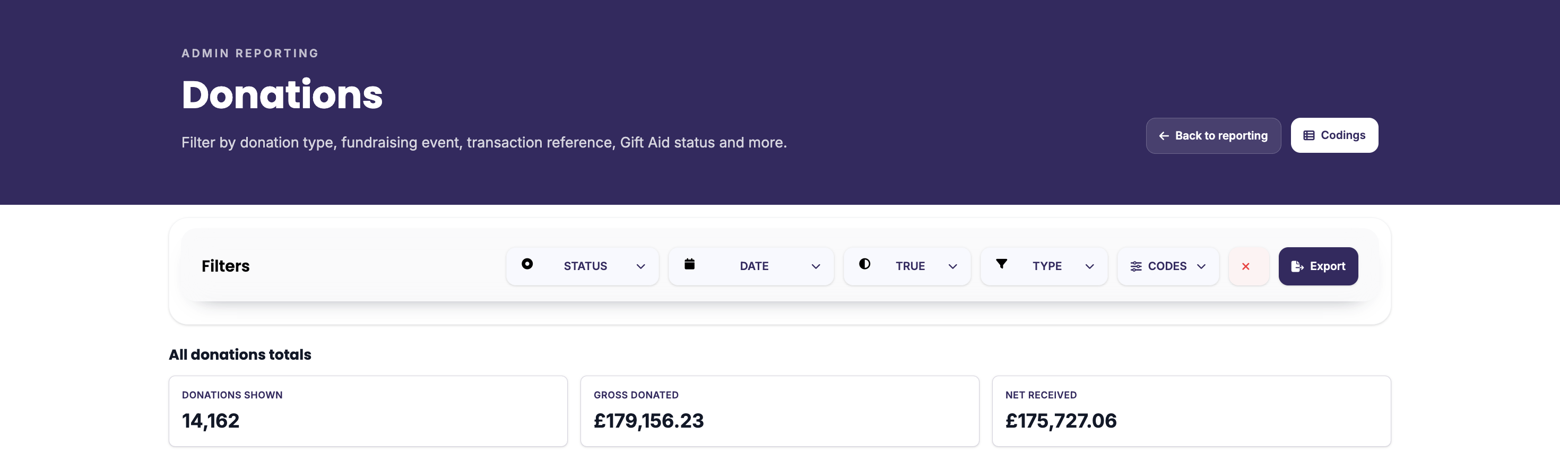Expand the CODES dropdown chevron

point(1201,267)
